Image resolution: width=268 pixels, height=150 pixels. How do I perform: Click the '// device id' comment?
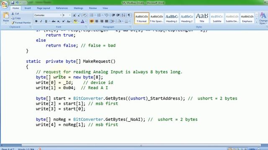pos(98,82)
